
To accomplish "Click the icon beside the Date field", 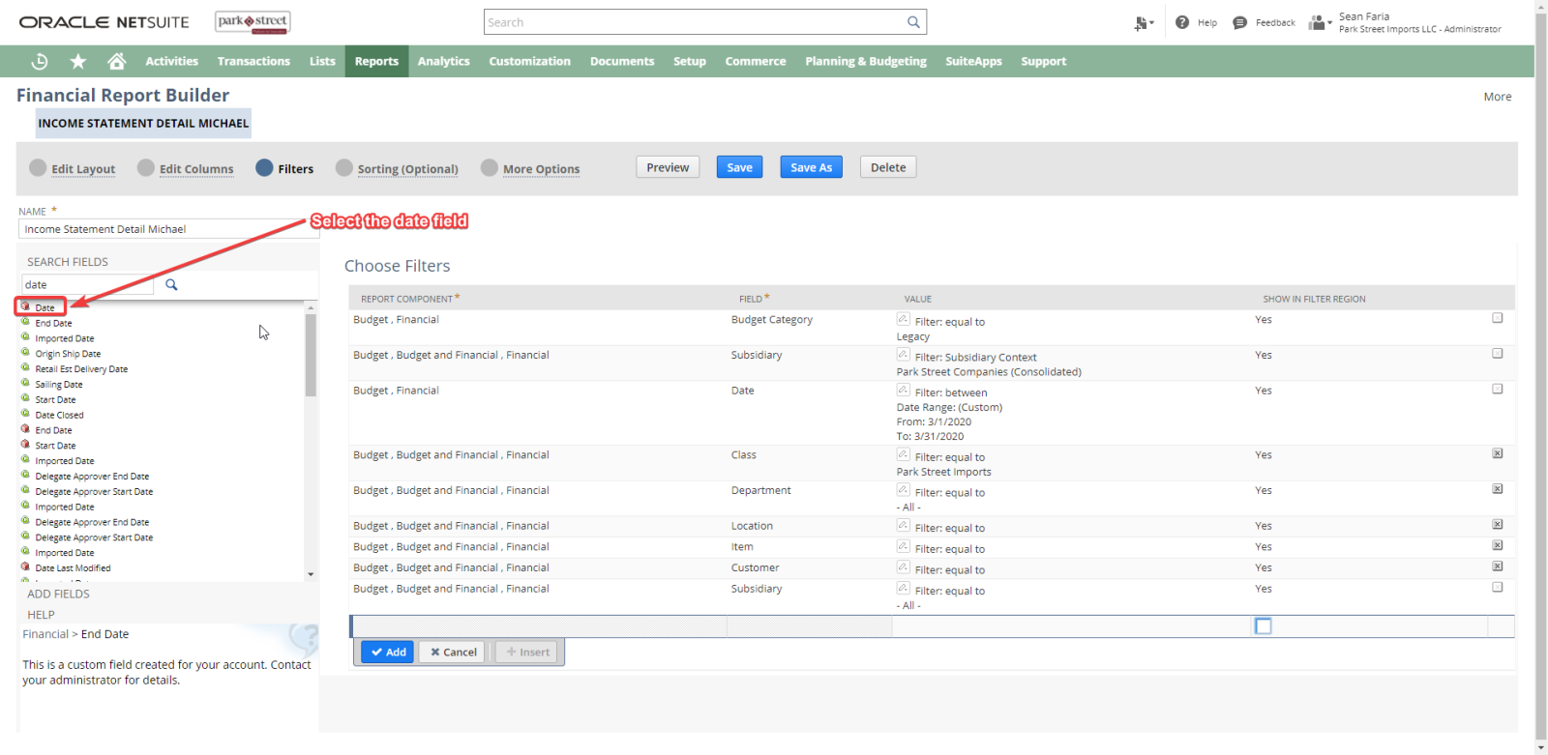I will click(x=26, y=306).
